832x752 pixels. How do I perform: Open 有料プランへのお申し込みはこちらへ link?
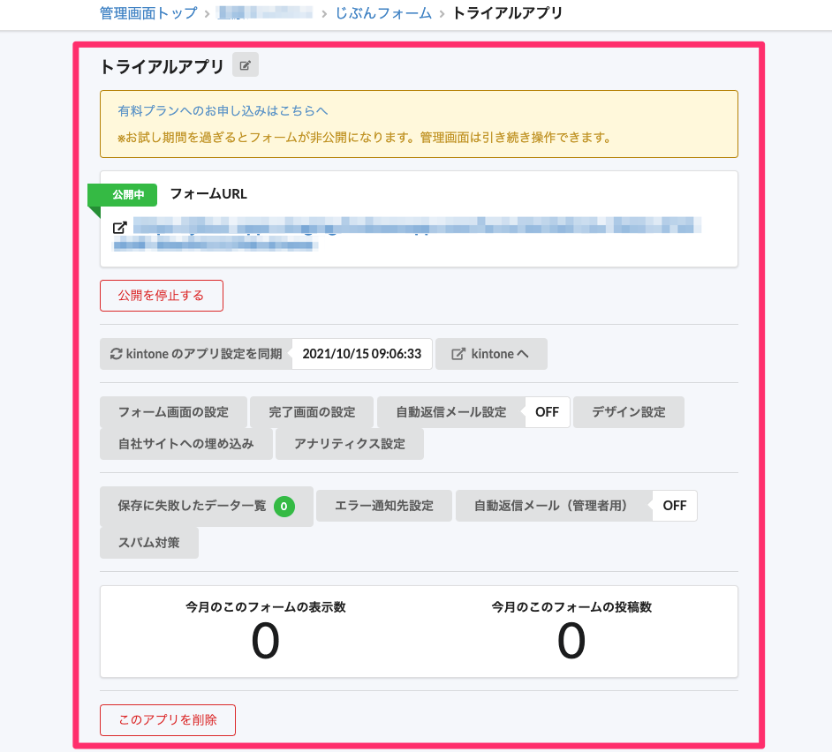(x=223, y=111)
